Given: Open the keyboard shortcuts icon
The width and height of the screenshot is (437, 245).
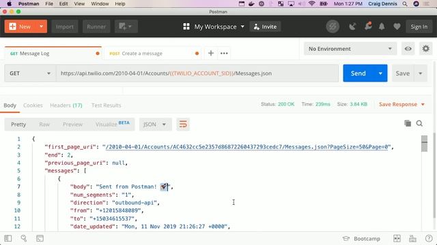Looking at the screenshot, I should (412, 238).
